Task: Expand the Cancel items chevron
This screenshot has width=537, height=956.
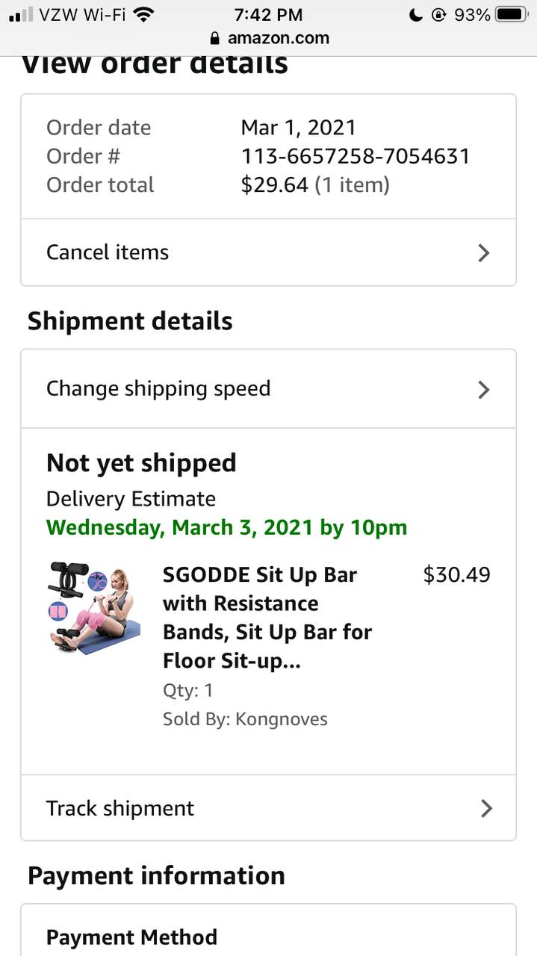Action: click(x=484, y=252)
